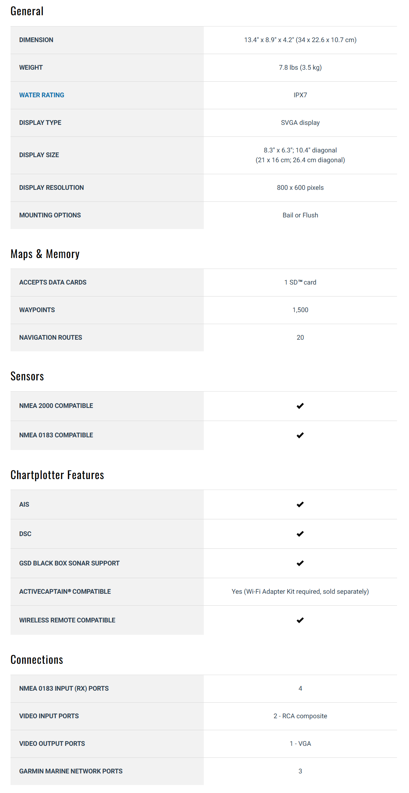
Task: Click the GSD Black Box Sonar checkmark
Action: click(x=300, y=563)
